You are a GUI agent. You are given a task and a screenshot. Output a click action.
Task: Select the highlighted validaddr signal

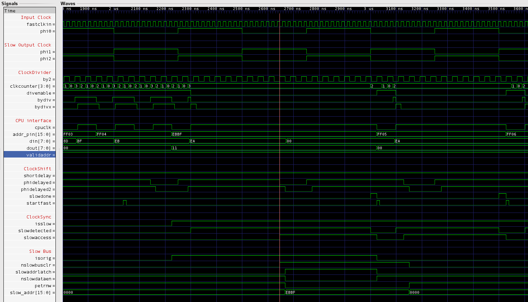tap(39, 155)
